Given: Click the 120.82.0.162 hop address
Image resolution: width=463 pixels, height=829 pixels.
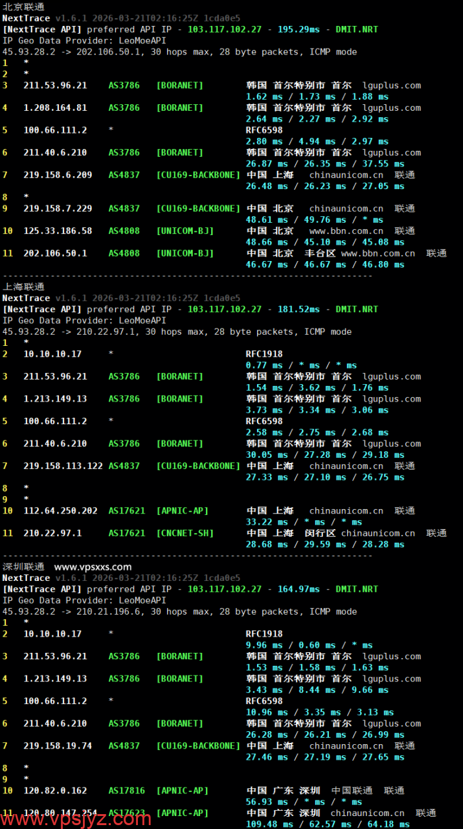Looking at the screenshot, I should (55, 790).
